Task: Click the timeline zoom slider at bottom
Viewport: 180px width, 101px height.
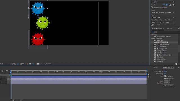Action: coord(13,100)
